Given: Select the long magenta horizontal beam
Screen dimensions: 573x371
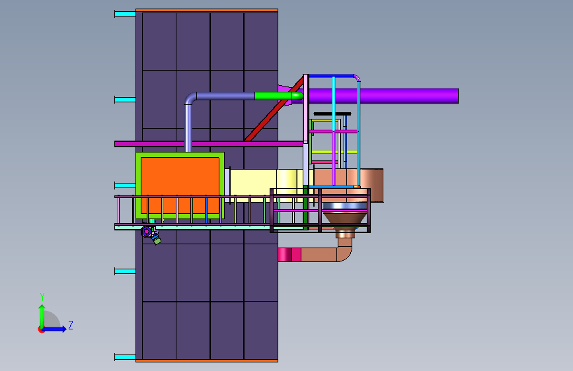Looking at the screenshot, I should (209, 144).
